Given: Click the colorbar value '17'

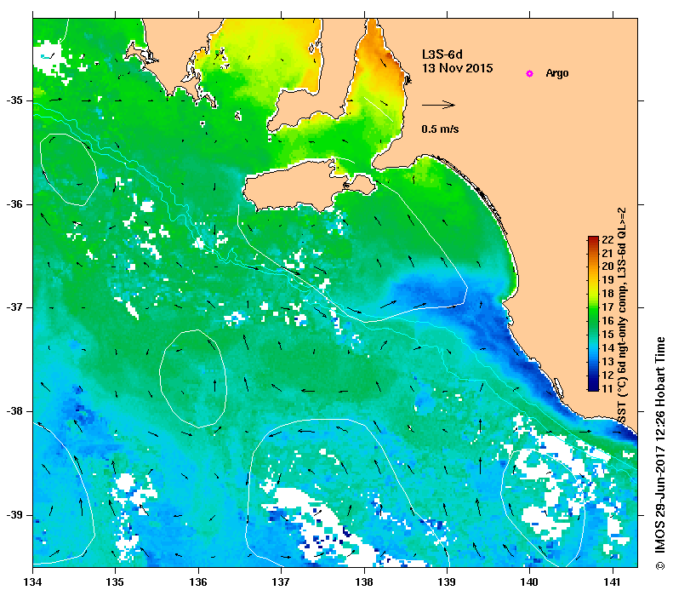Looking at the screenshot, I should click(x=607, y=307).
